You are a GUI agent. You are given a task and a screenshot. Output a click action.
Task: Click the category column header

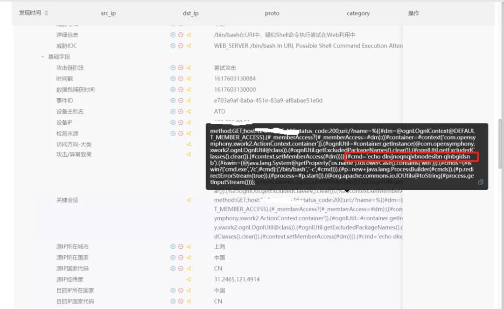(358, 14)
